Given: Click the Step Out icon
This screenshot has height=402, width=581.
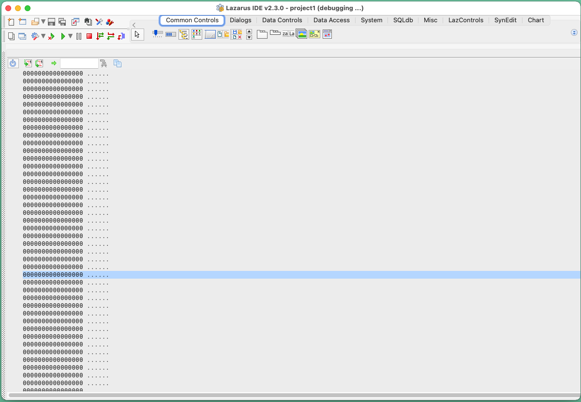Looking at the screenshot, I should (x=121, y=36).
